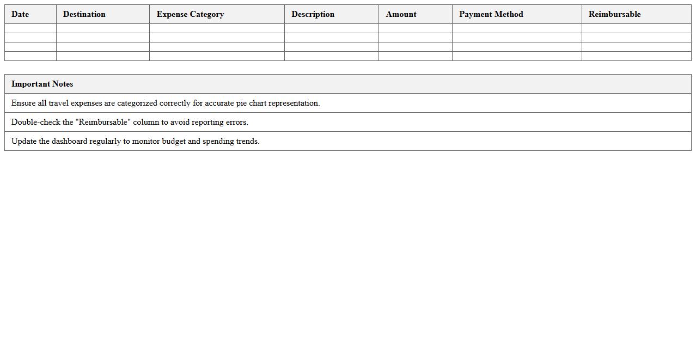This screenshot has height=354, width=696.
Task: Click the first empty Expense Category cell
Action: point(217,28)
